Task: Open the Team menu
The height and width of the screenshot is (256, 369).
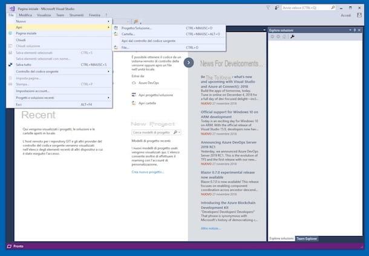Action: [60, 15]
